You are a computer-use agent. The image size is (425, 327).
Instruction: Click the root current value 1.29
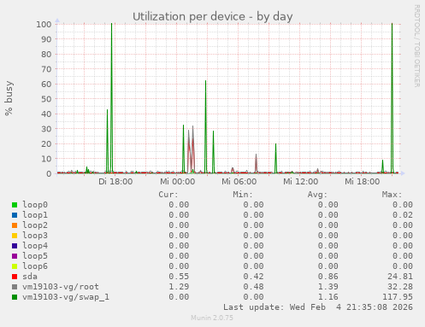click(179, 287)
